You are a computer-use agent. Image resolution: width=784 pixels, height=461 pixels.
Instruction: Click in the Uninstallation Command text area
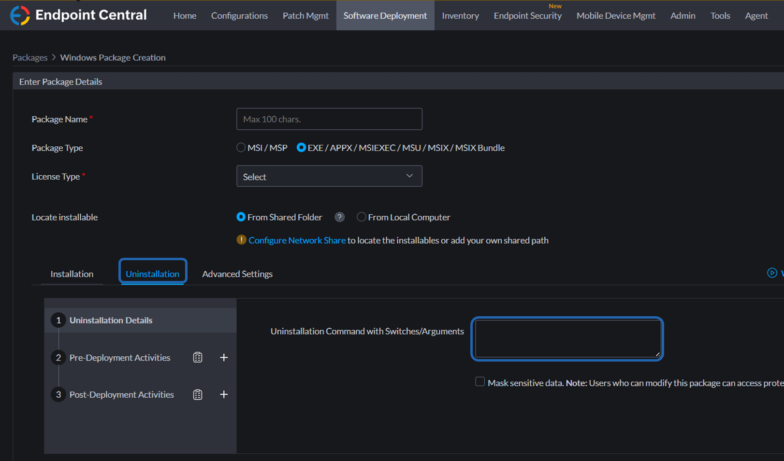568,339
